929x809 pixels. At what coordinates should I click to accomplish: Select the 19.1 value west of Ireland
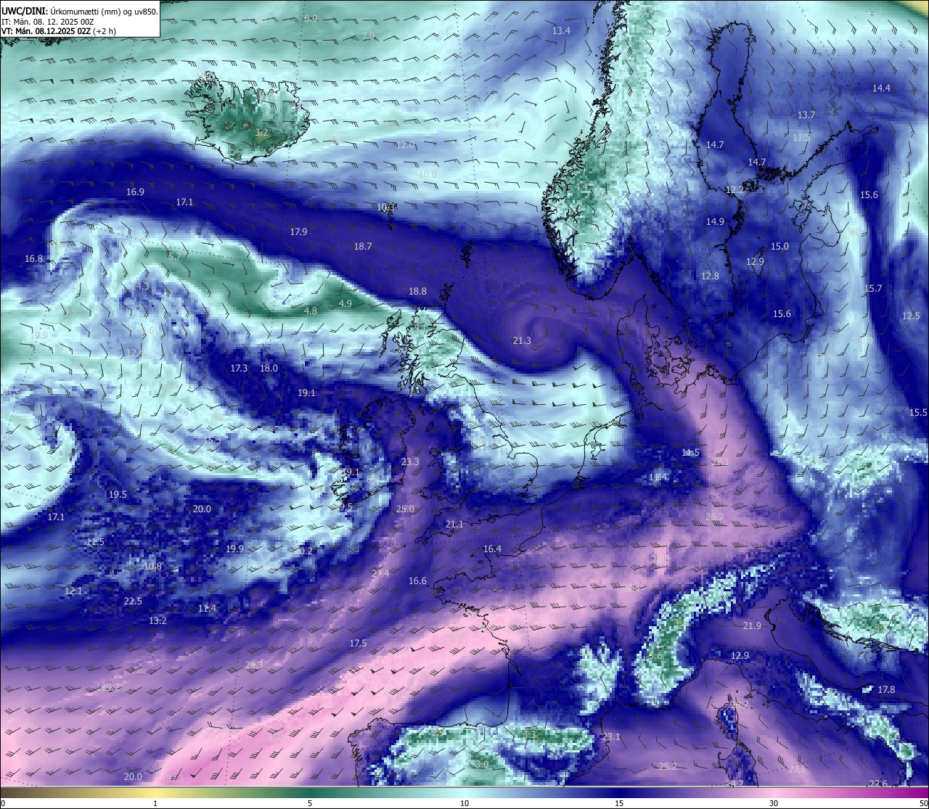pos(306,393)
